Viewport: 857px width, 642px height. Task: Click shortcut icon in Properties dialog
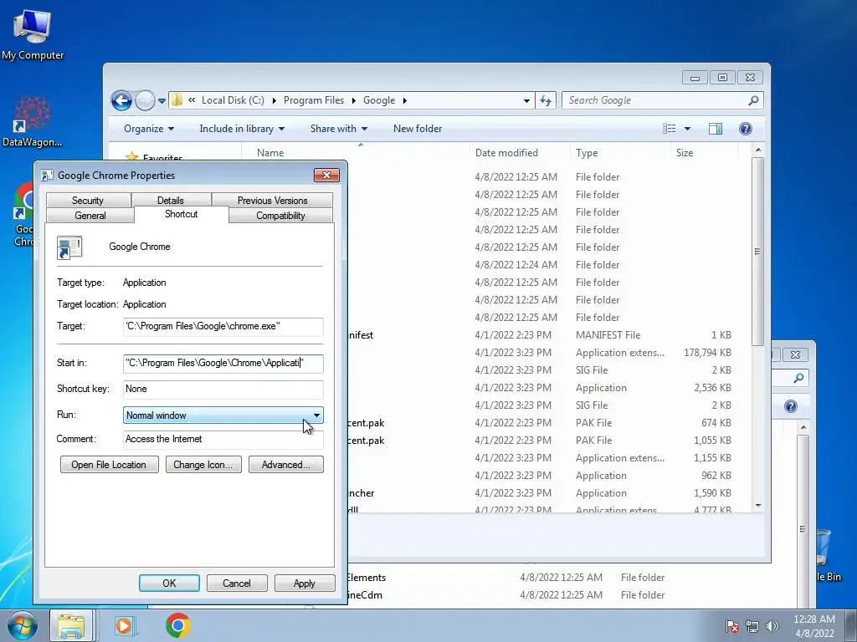pyautogui.click(x=69, y=247)
